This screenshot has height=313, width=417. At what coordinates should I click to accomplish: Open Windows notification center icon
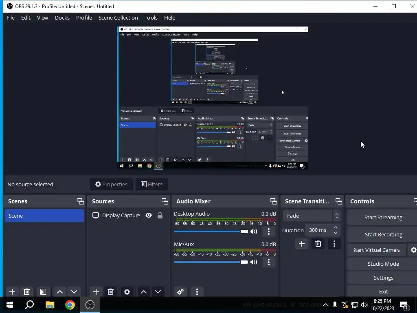point(404,305)
